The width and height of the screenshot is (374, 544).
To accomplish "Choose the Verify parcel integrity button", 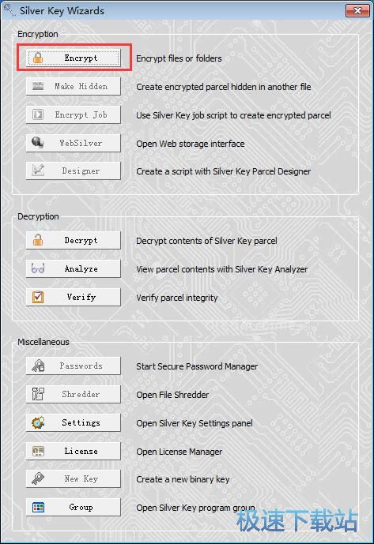I will click(x=74, y=297).
